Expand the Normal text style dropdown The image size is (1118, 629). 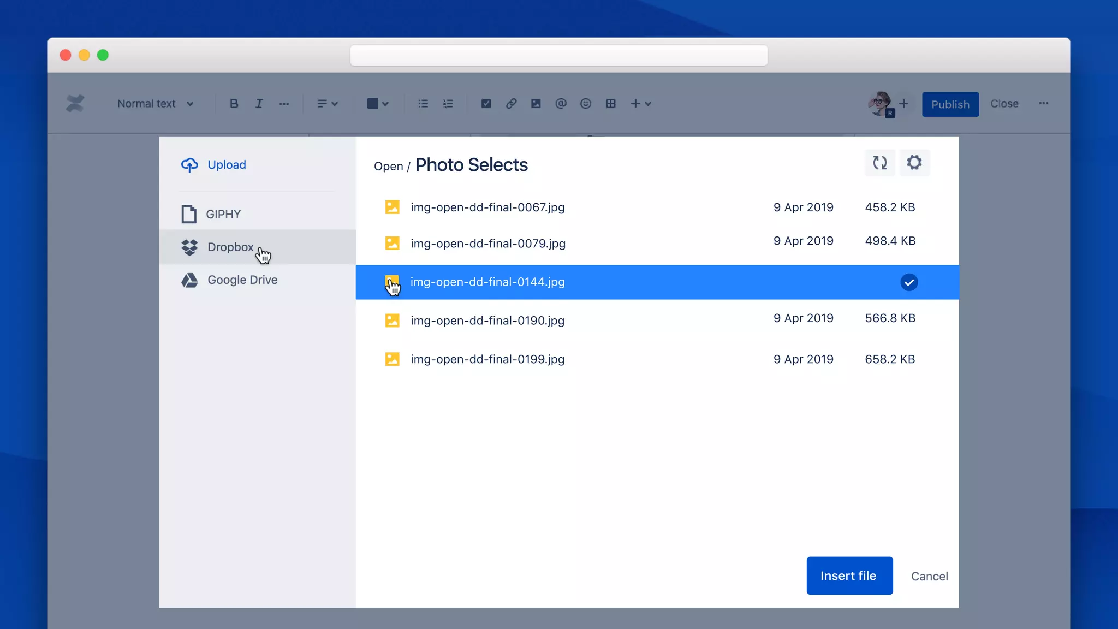(155, 104)
